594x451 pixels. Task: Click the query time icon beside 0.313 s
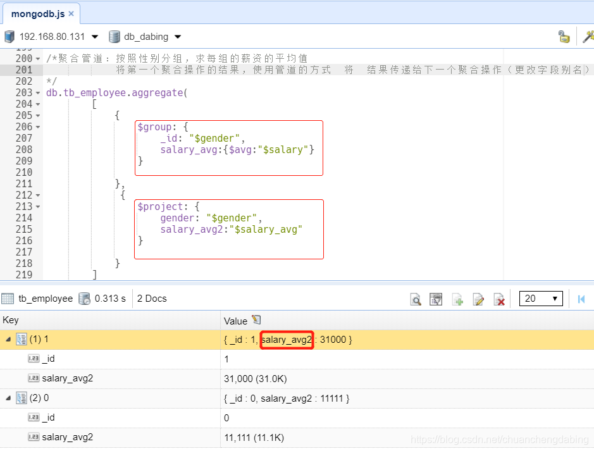click(85, 299)
